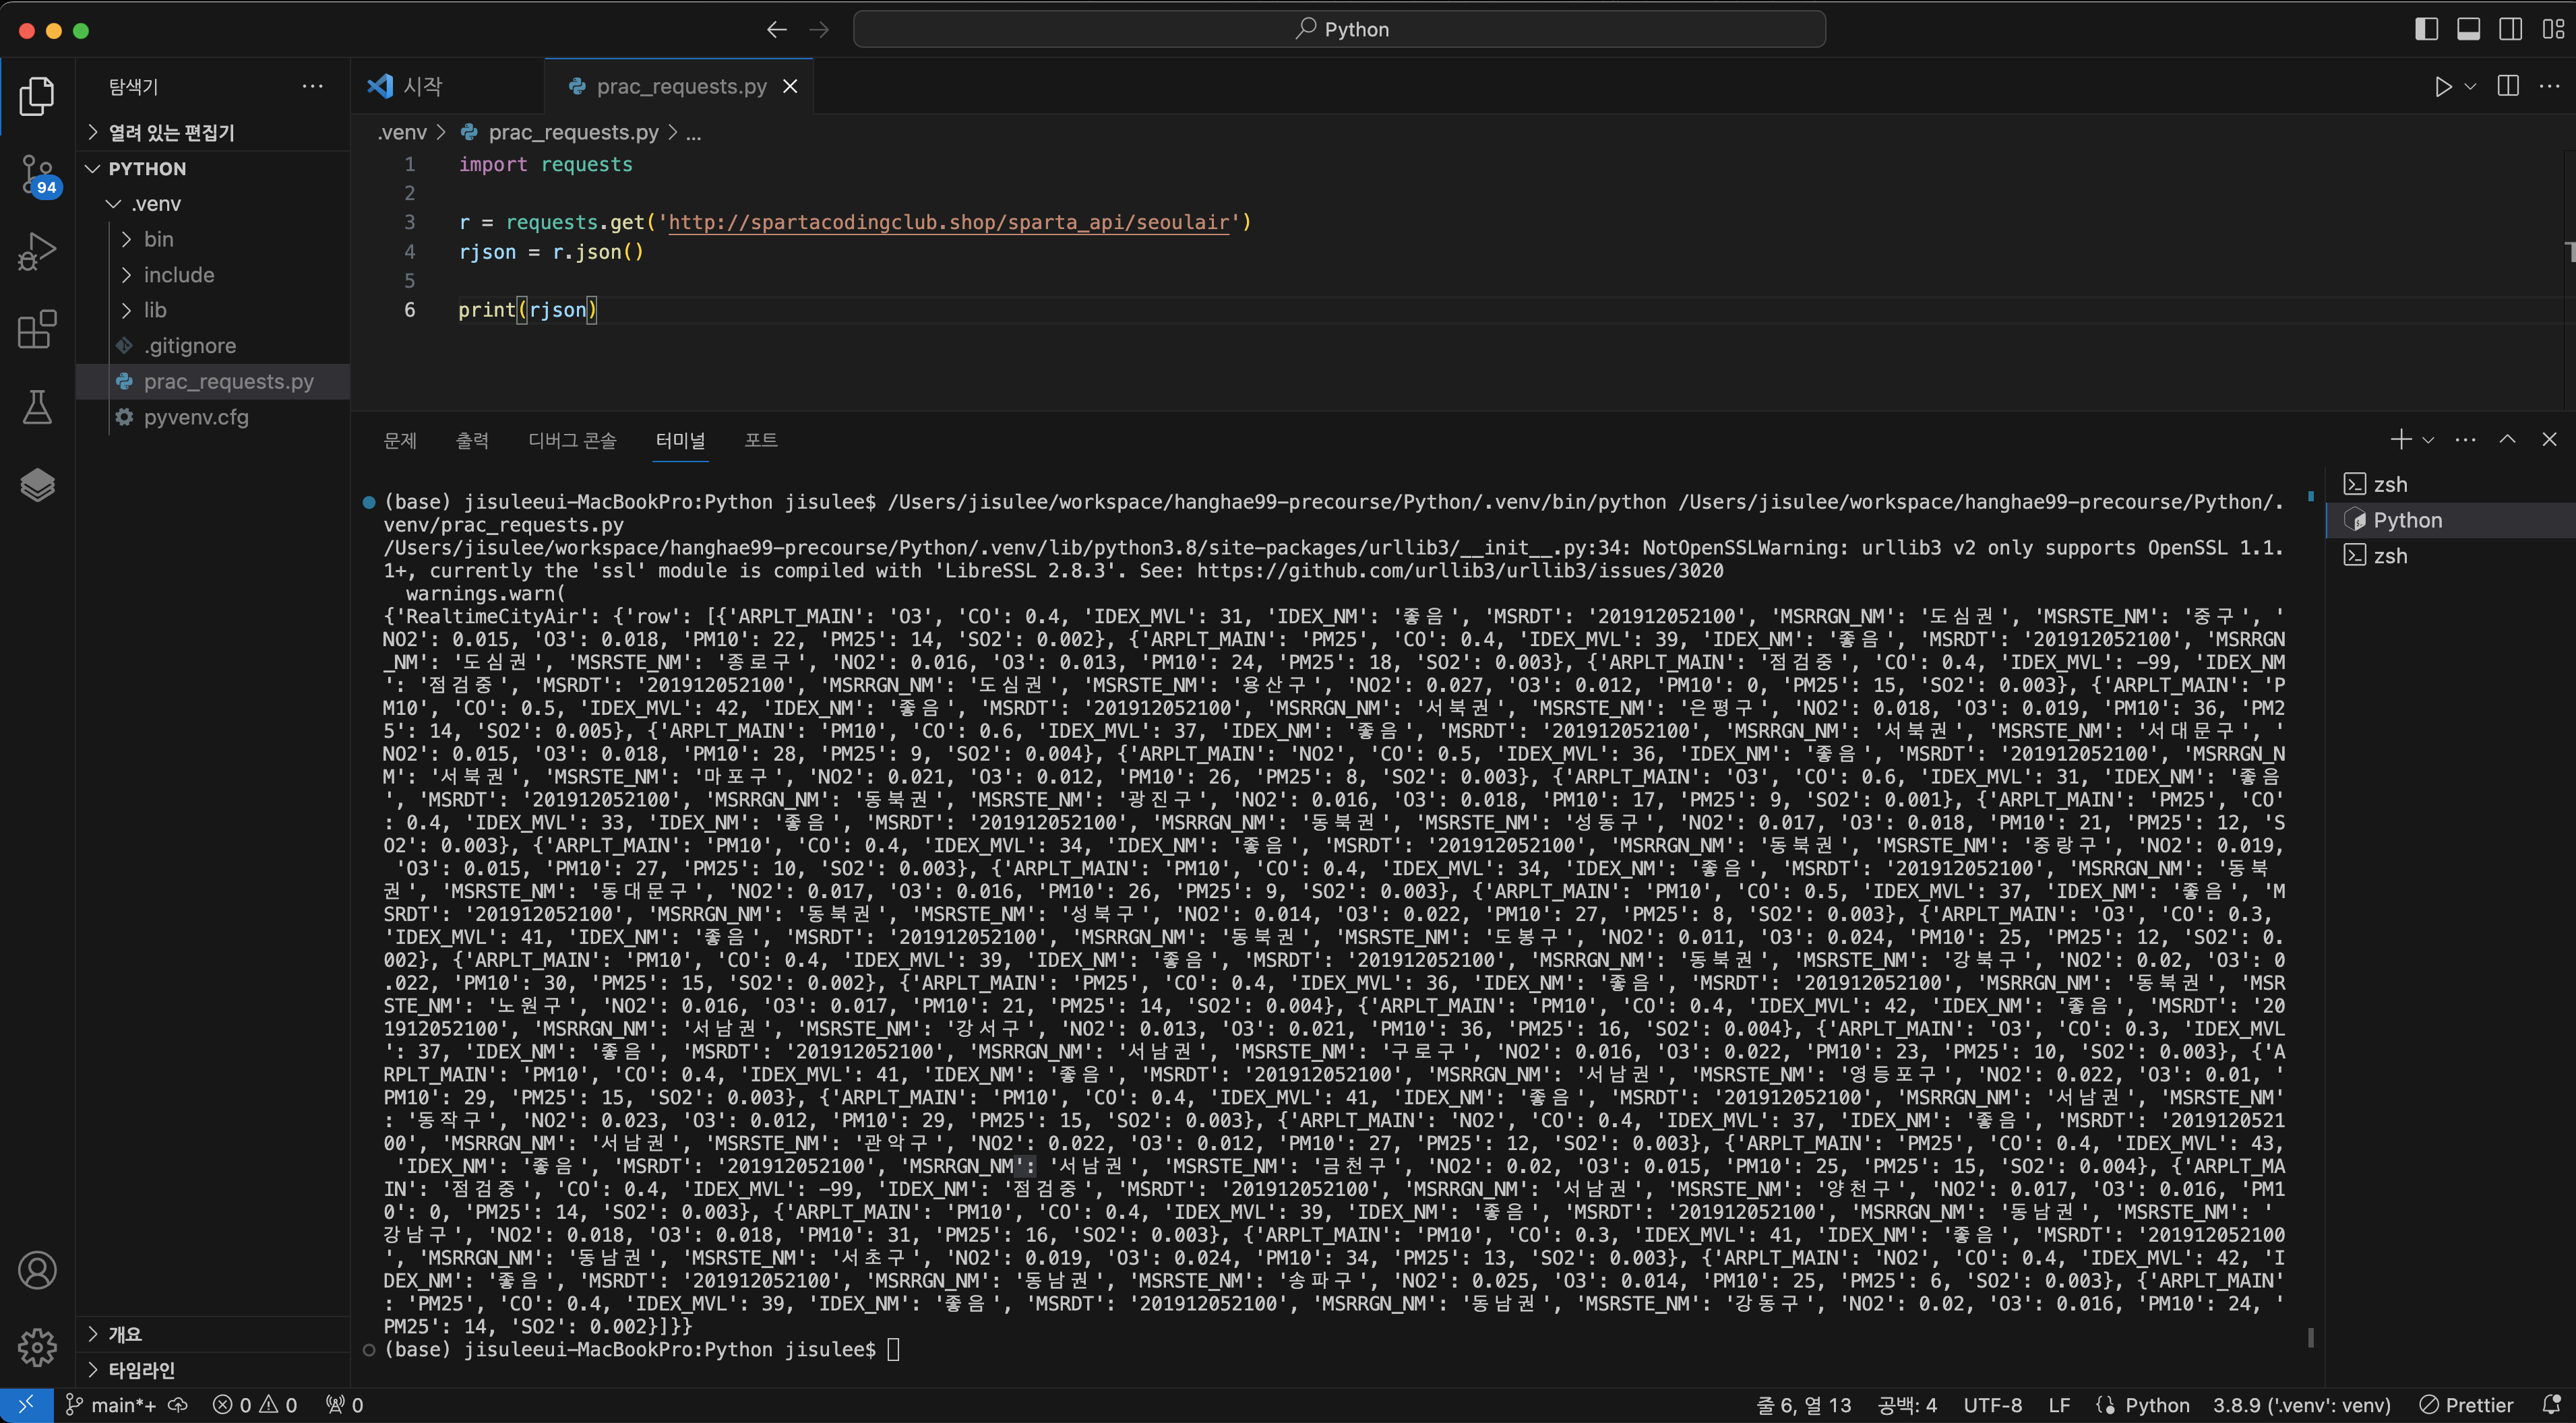Collapse the PYTHON folder section
This screenshot has width=2576, height=1423.
tap(213, 168)
